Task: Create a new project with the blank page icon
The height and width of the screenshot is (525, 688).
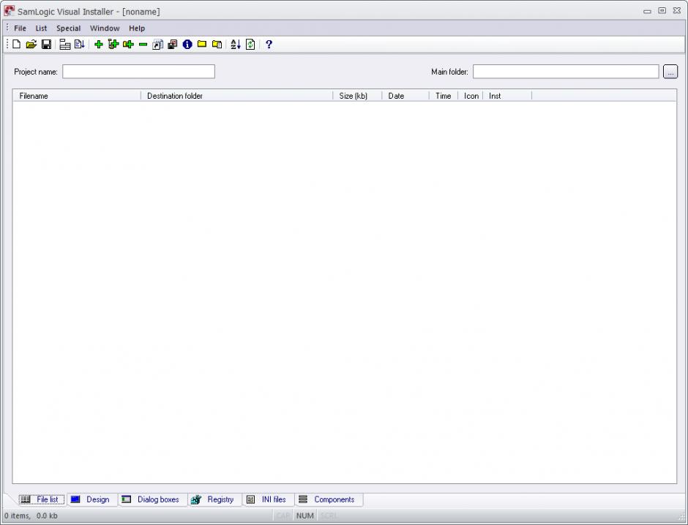Action: pyautogui.click(x=16, y=45)
